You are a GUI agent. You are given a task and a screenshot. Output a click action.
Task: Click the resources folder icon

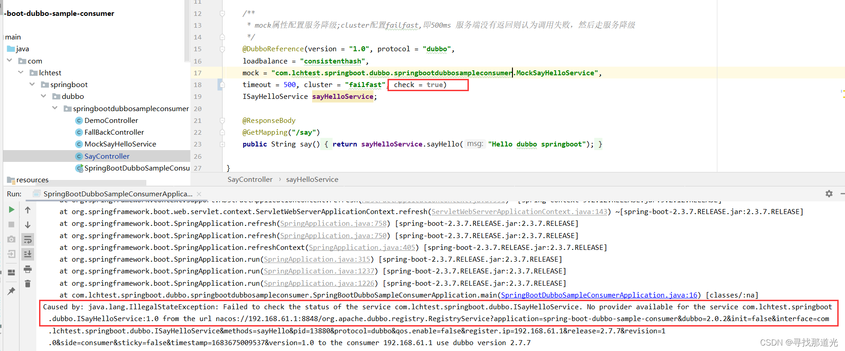click(x=11, y=180)
